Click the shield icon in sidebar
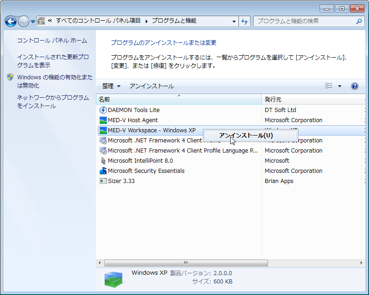369x295 pixels. tap(10, 77)
